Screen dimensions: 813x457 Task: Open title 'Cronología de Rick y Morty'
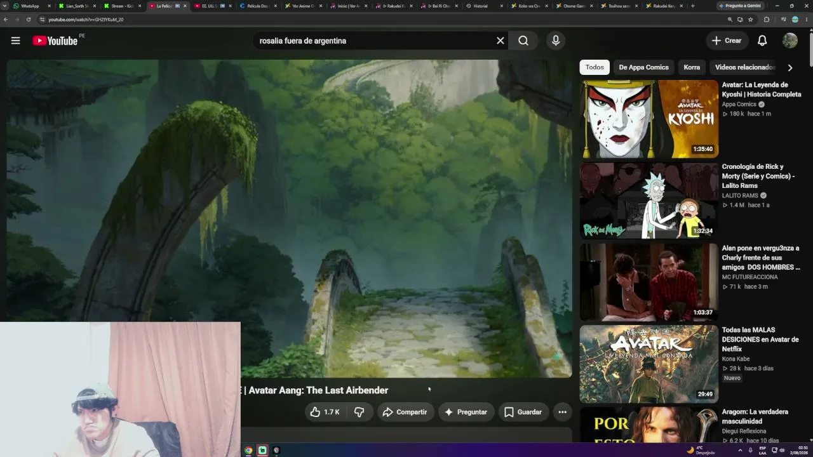(x=758, y=176)
